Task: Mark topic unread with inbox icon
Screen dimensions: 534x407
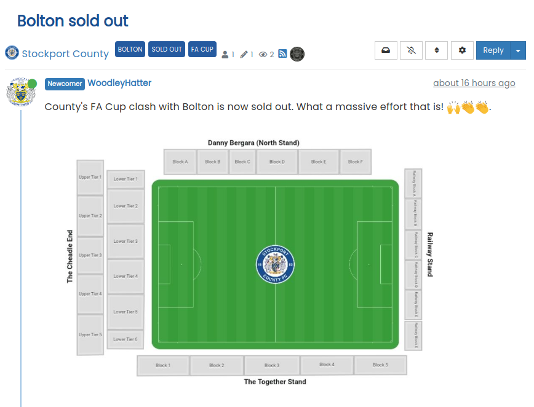Action: pos(386,50)
